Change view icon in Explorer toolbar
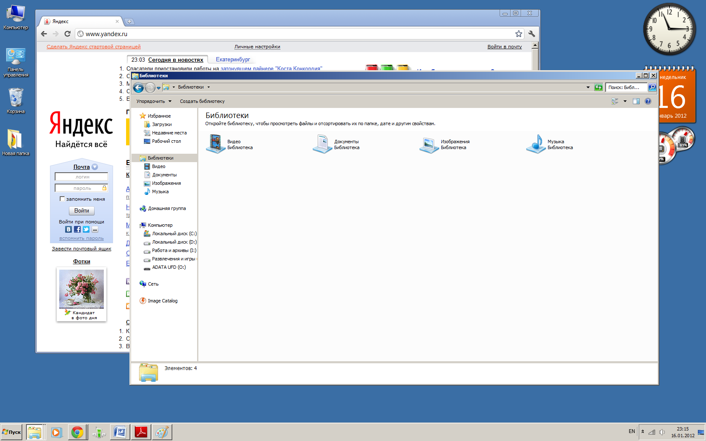 615,101
